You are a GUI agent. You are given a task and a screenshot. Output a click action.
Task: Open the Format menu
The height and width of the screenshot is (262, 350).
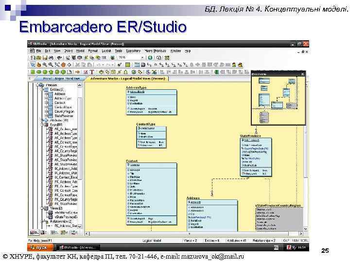[x=93, y=51]
